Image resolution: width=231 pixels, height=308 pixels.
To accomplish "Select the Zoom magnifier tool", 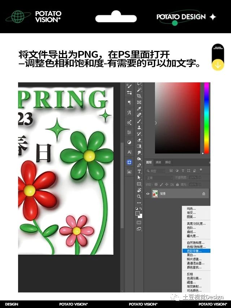I will click(139, 196).
